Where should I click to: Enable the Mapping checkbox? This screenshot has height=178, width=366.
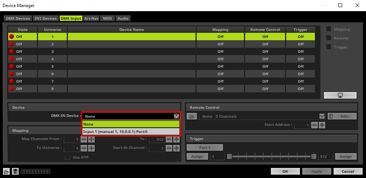click(x=329, y=29)
